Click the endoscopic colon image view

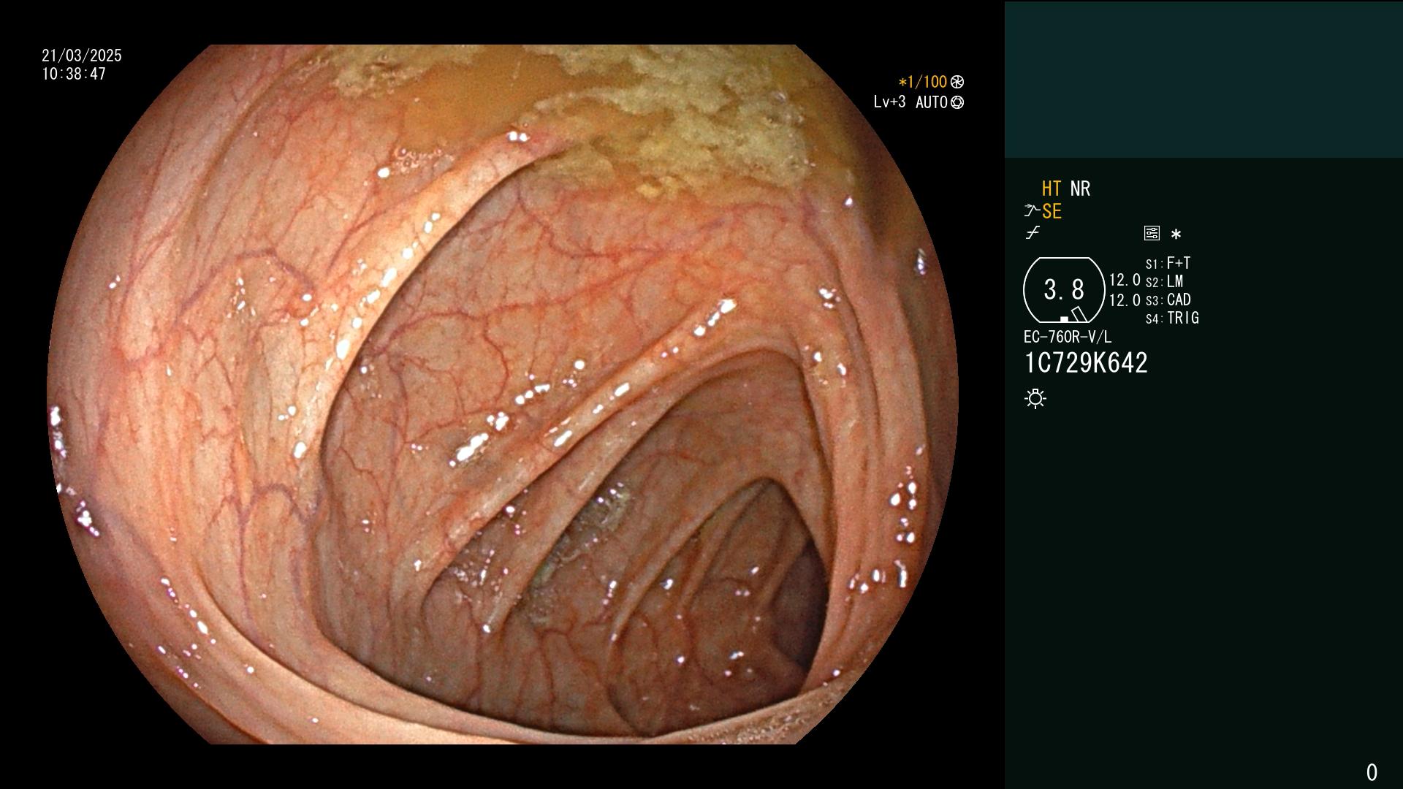click(503, 394)
